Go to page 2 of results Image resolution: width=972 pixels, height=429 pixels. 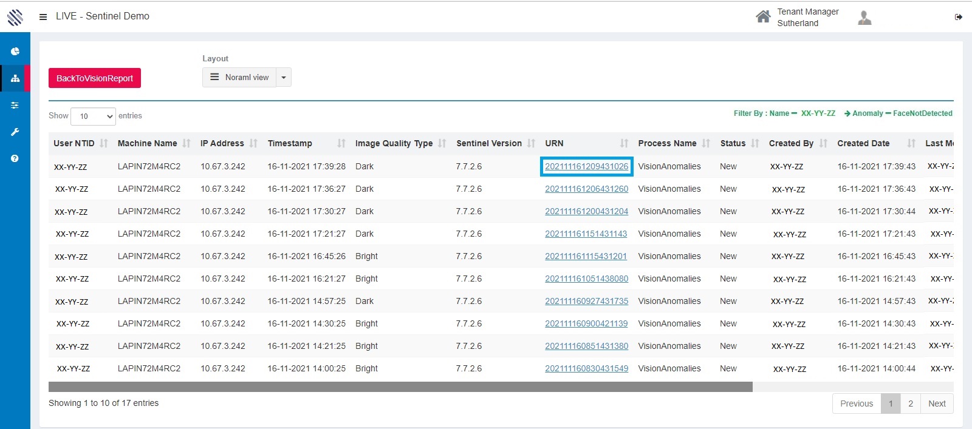coord(911,404)
